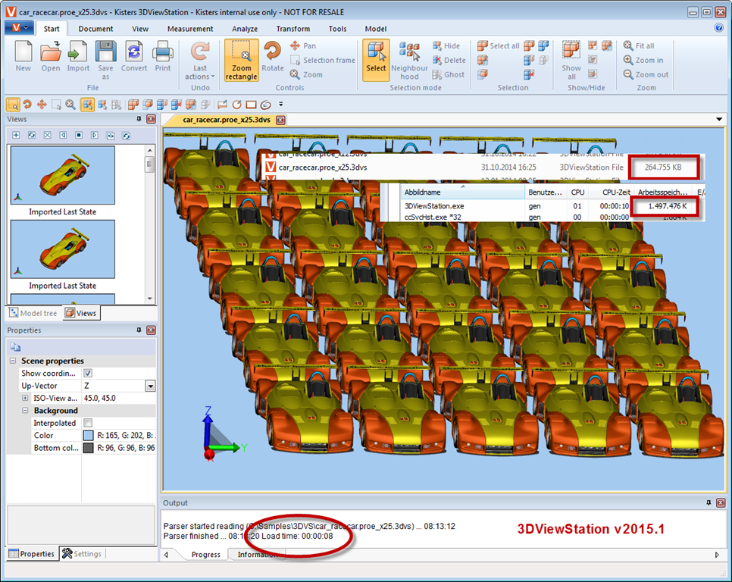
Task: Click the help question mark icon
Action: click(719, 27)
